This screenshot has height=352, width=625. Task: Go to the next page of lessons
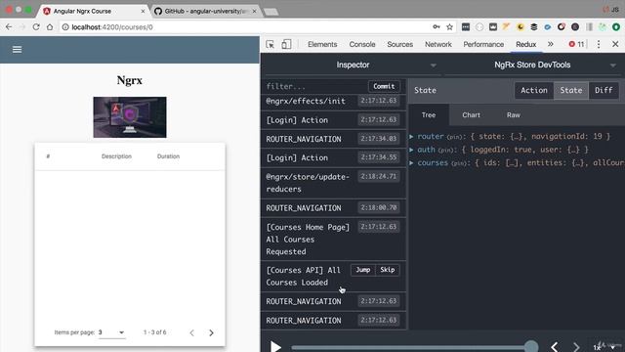pyautogui.click(x=211, y=332)
